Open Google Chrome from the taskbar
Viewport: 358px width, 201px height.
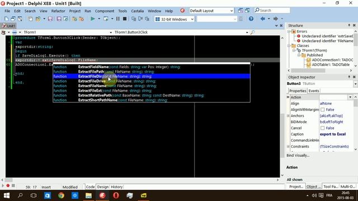[61, 195]
